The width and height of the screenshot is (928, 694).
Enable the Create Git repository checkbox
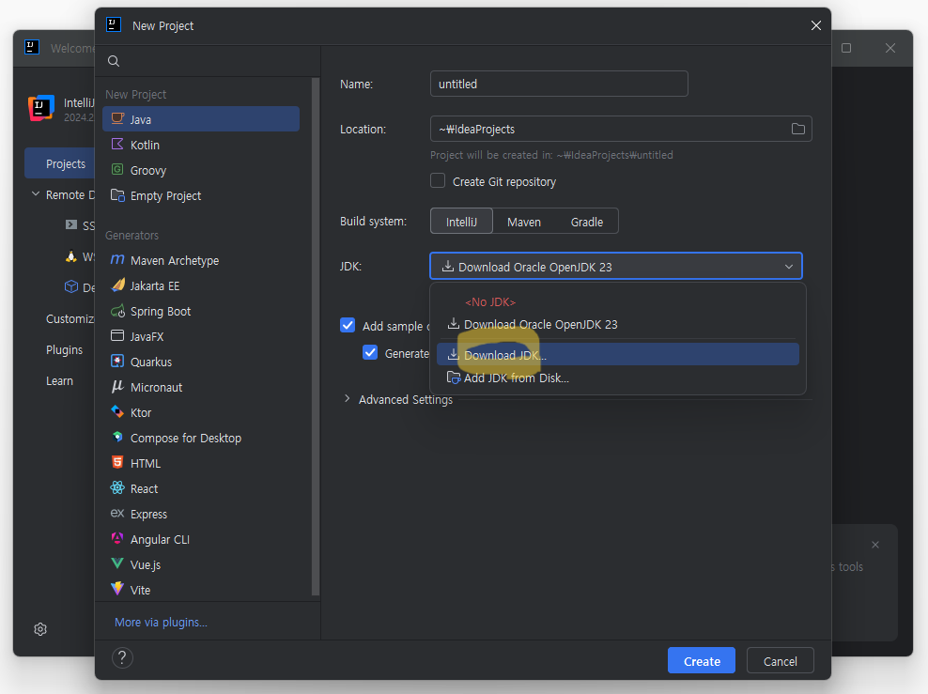(438, 180)
